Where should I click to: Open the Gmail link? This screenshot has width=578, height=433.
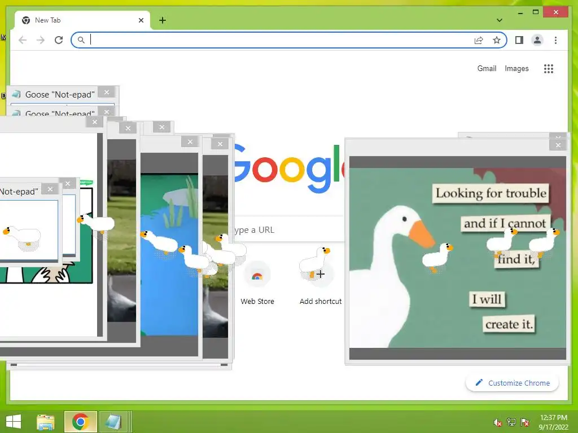click(487, 68)
